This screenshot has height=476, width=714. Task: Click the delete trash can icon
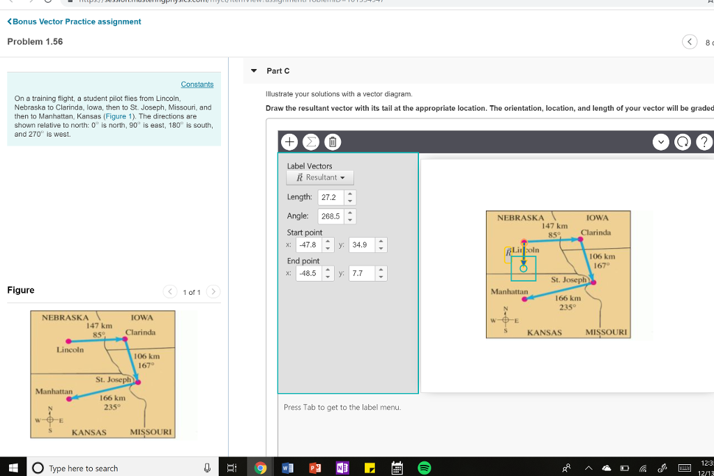click(x=333, y=142)
